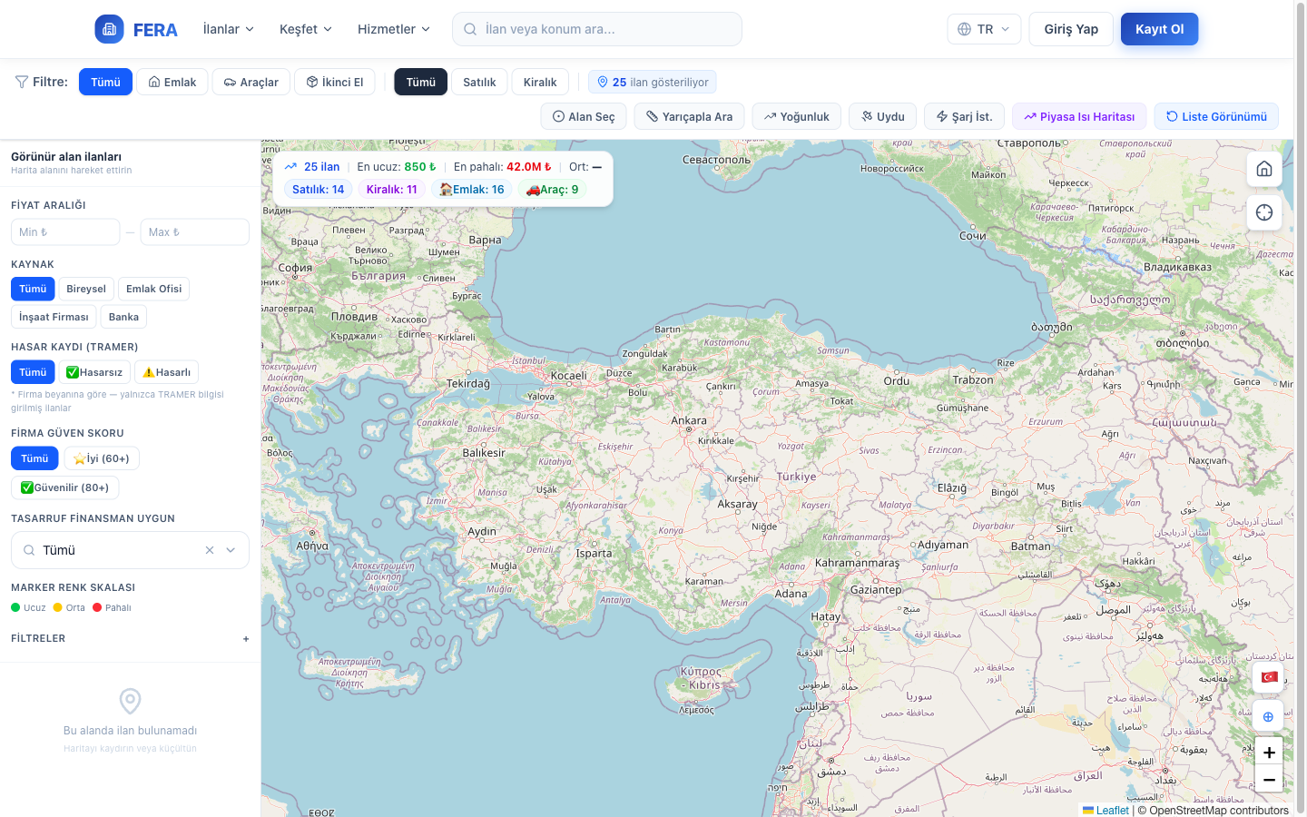
Task: Open the Hizmetler dropdown menu
Action: (x=394, y=29)
